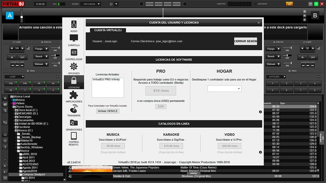Click the $49.99 /mes VJ'Pro button
Image resolution: width=326 pixels, height=183 pixels.
(x=230, y=146)
